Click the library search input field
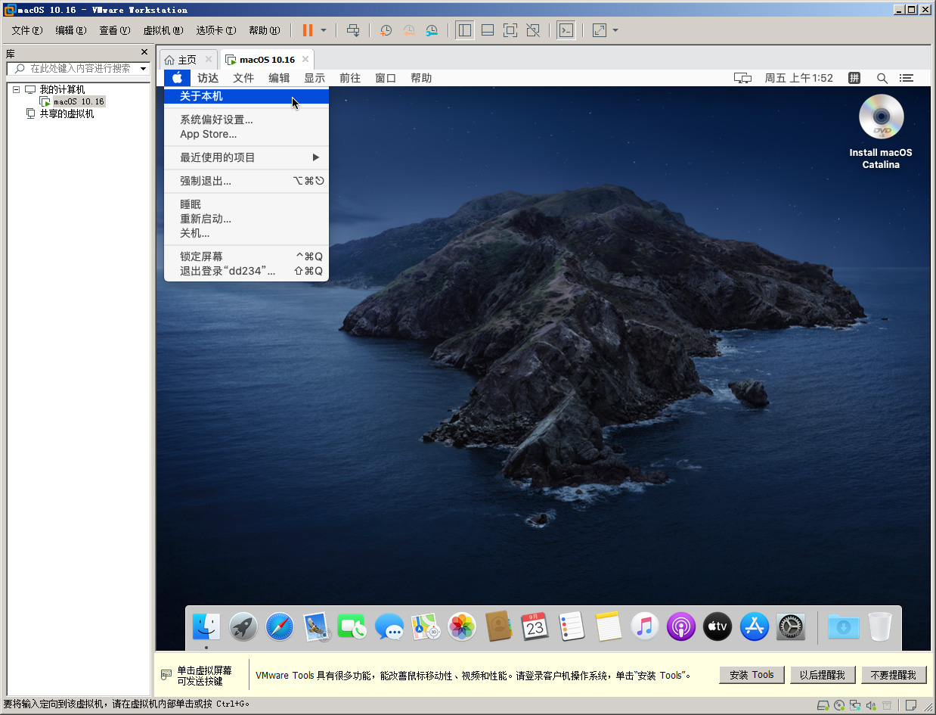936x715 pixels. (78, 68)
